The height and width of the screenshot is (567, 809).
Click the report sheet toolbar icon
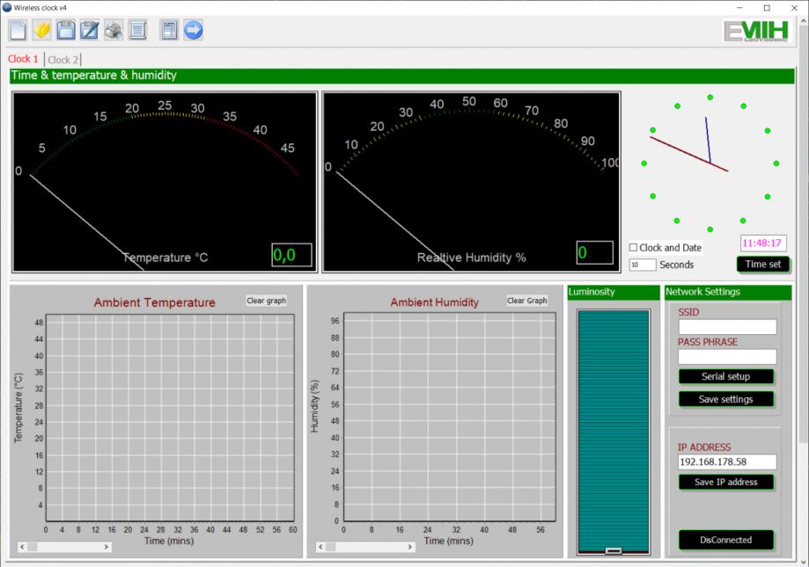click(169, 31)
